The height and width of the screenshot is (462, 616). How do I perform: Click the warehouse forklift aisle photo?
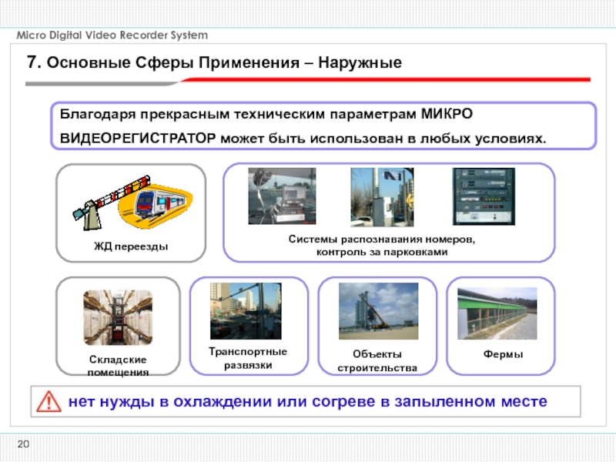tap(118, 317)
